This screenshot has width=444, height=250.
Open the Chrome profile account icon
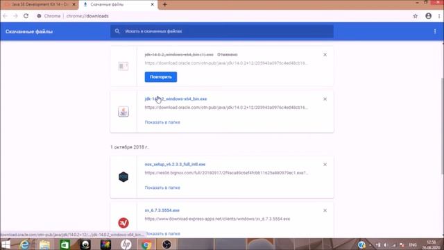[x=429, y=16]
